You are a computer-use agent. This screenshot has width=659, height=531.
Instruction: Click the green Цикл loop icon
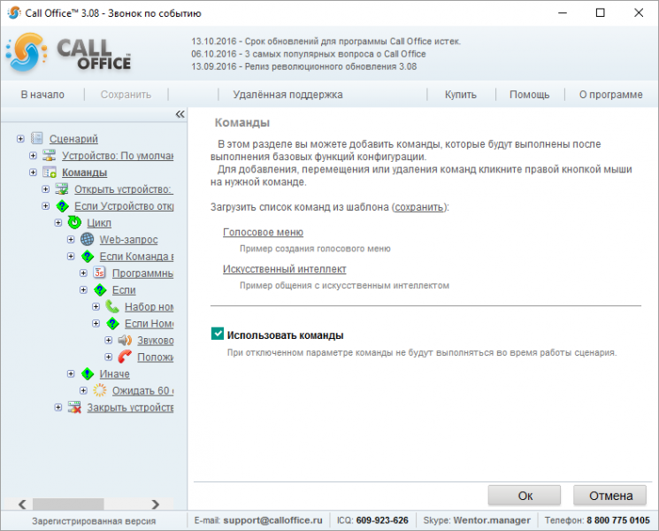74,222
